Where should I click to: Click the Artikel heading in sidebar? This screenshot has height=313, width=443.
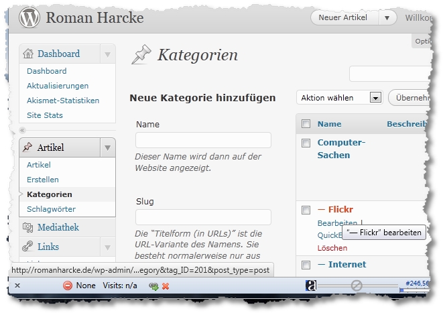tap(50, 147)
